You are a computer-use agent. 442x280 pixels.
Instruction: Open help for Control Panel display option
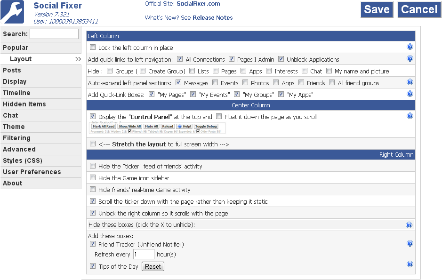click(x=410, y=116)
